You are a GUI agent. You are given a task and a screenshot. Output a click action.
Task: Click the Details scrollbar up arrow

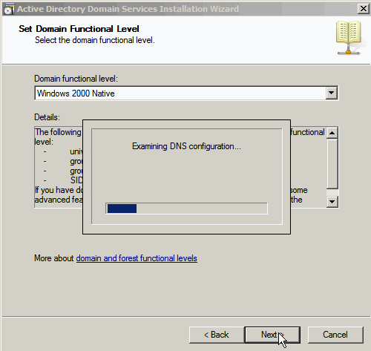click(x=332, y=133)
